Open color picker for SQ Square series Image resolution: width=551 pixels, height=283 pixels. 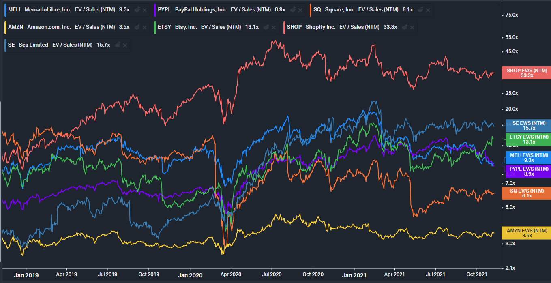tap(421, 9)
